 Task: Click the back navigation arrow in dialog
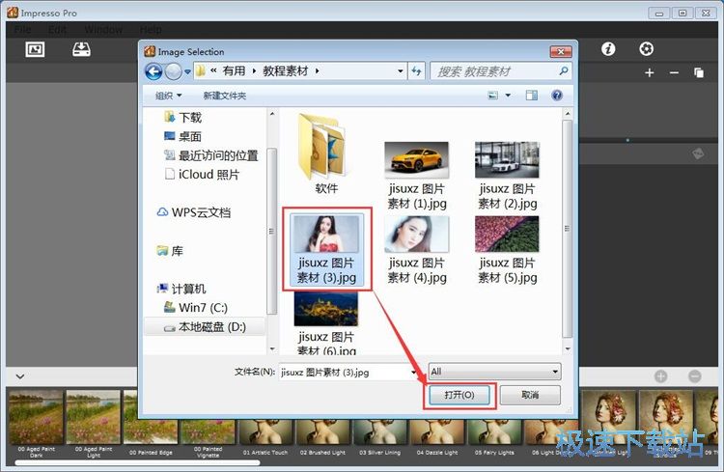click(153, 71)
